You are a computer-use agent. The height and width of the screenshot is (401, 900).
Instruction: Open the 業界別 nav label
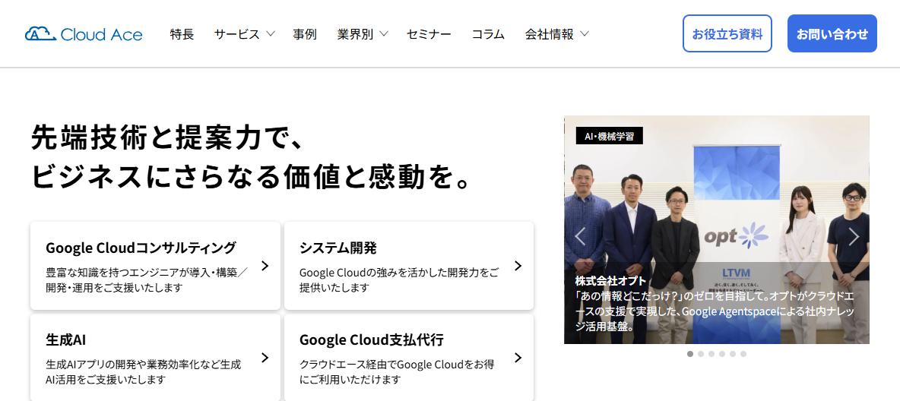click(355, 34)
